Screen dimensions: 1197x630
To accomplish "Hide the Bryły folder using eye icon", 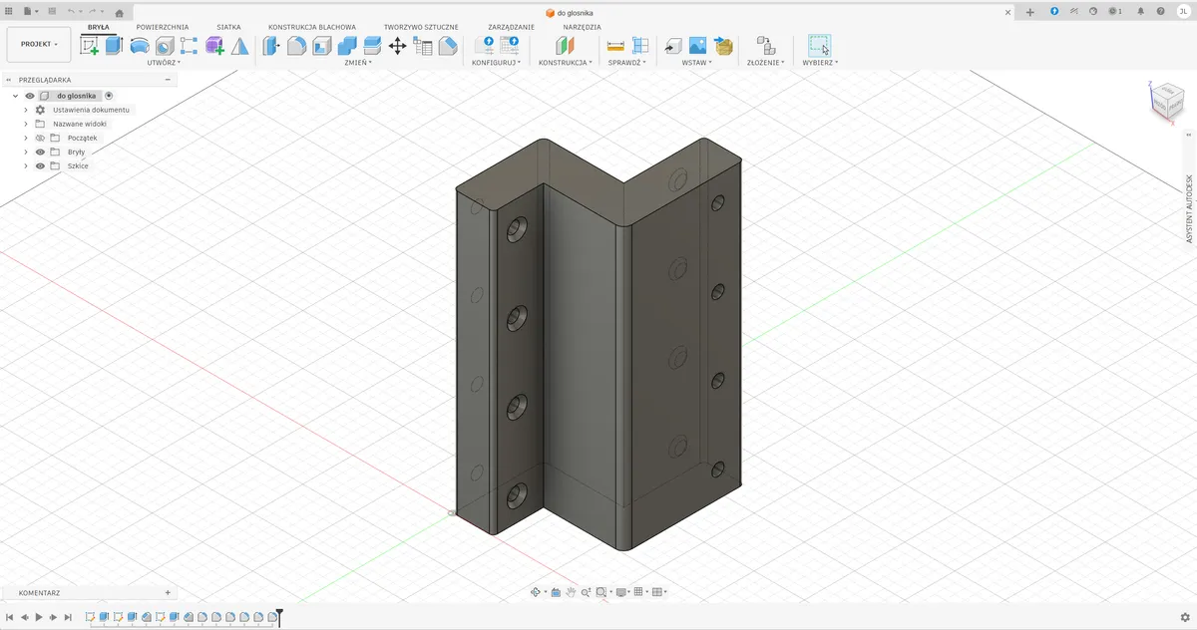I will 41,152.
